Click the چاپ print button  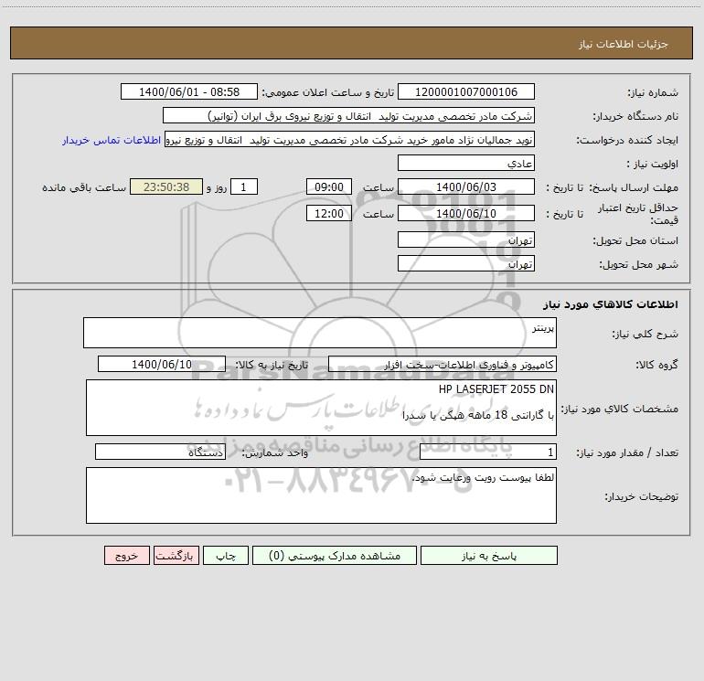(x=226, y=555)
